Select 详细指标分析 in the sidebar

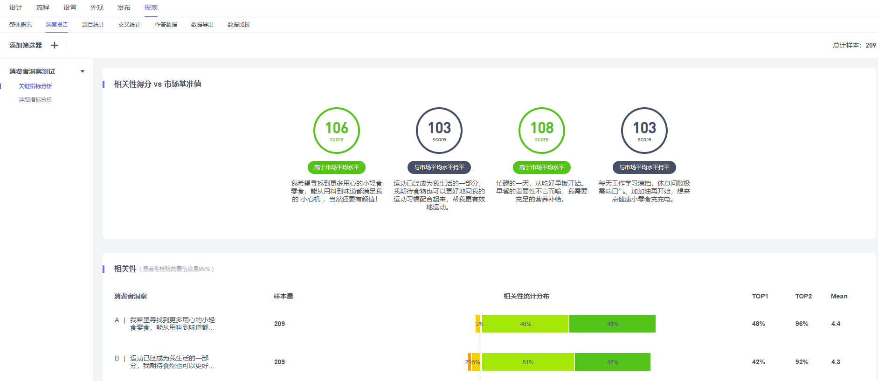[35, 100]
